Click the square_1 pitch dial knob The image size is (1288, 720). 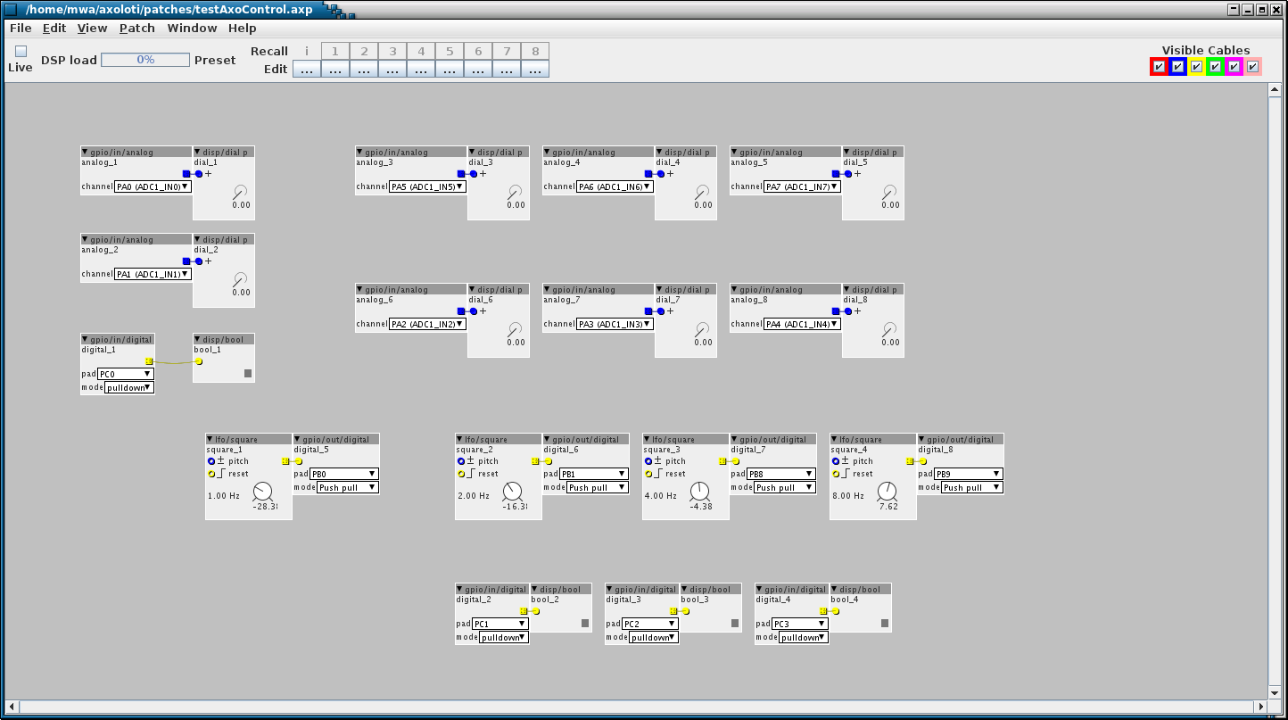coord(263,492)
